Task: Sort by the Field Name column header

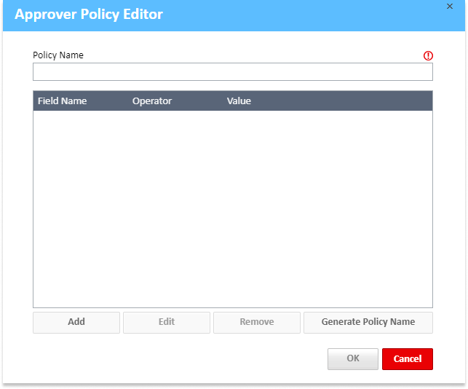Action: [x=63, y=101]
